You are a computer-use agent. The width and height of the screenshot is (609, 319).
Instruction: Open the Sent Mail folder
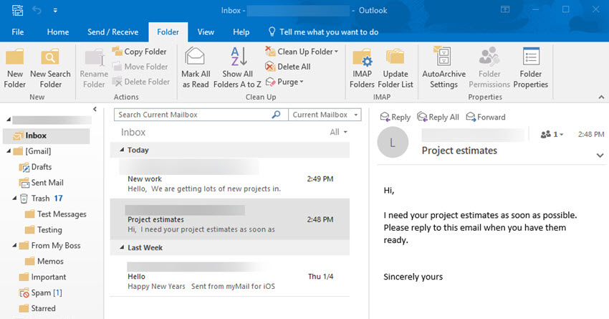(x=41, y=183)
